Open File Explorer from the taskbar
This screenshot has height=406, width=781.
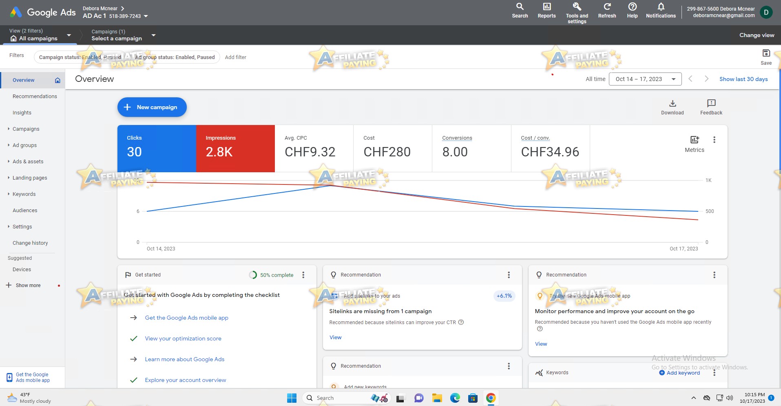click(x=437, y=398)
